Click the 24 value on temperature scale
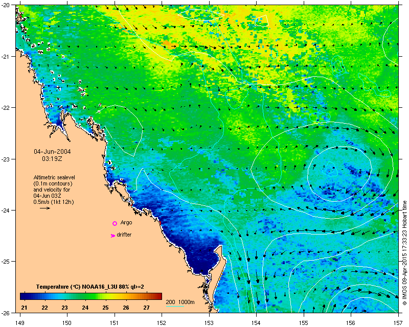This screenshot has width=409, height=327. click(x=85, y=308)
